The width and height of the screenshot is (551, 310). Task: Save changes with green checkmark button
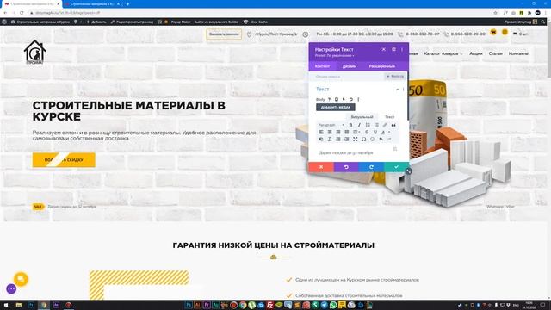point(396,167)
